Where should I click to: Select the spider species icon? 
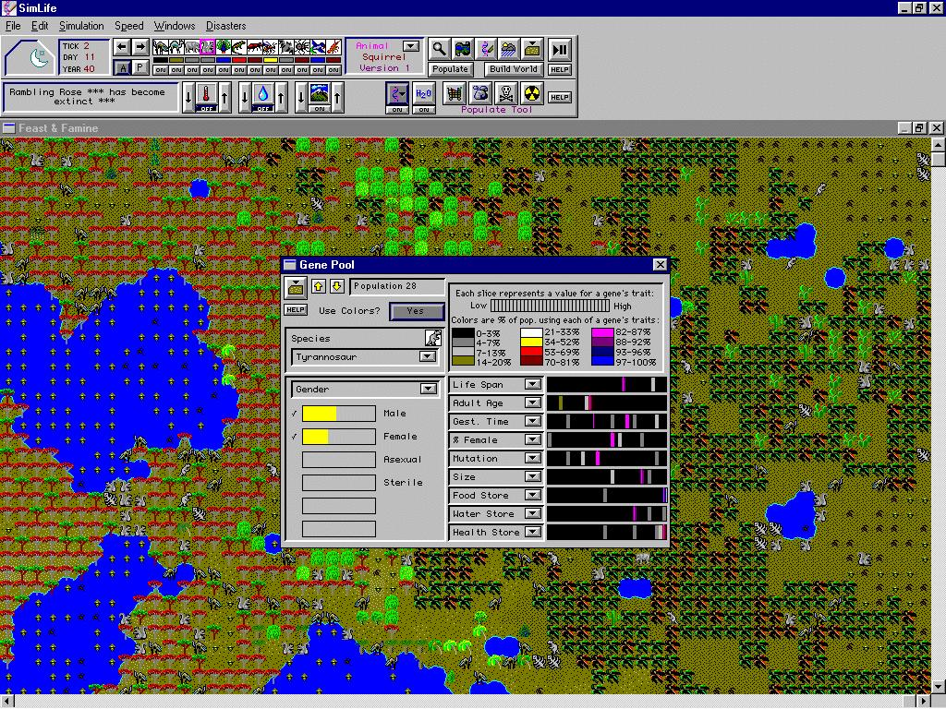[302, 47]
